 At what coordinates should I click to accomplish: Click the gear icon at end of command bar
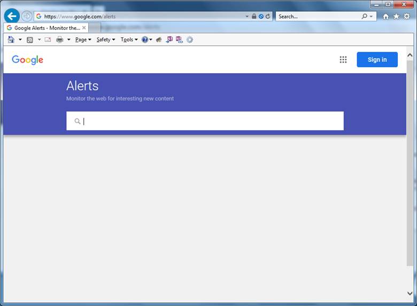(x=190, y=40)
